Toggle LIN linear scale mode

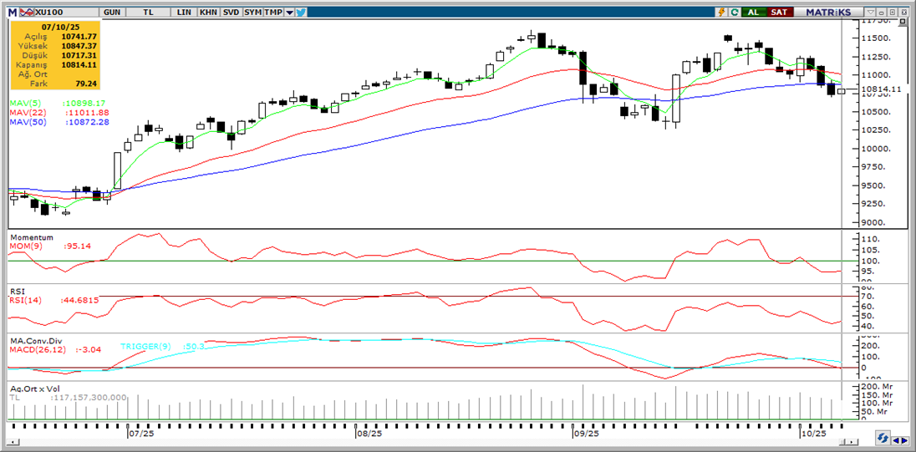(x=184, y=13)
